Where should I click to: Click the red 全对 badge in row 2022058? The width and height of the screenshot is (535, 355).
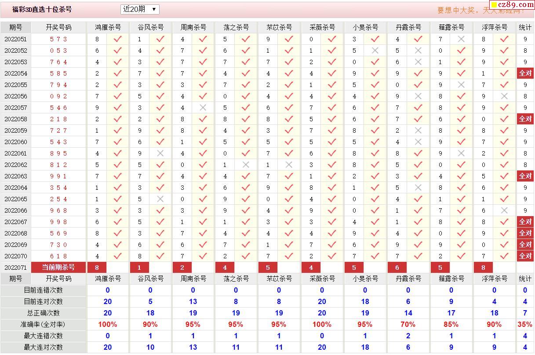pos(525,119)
